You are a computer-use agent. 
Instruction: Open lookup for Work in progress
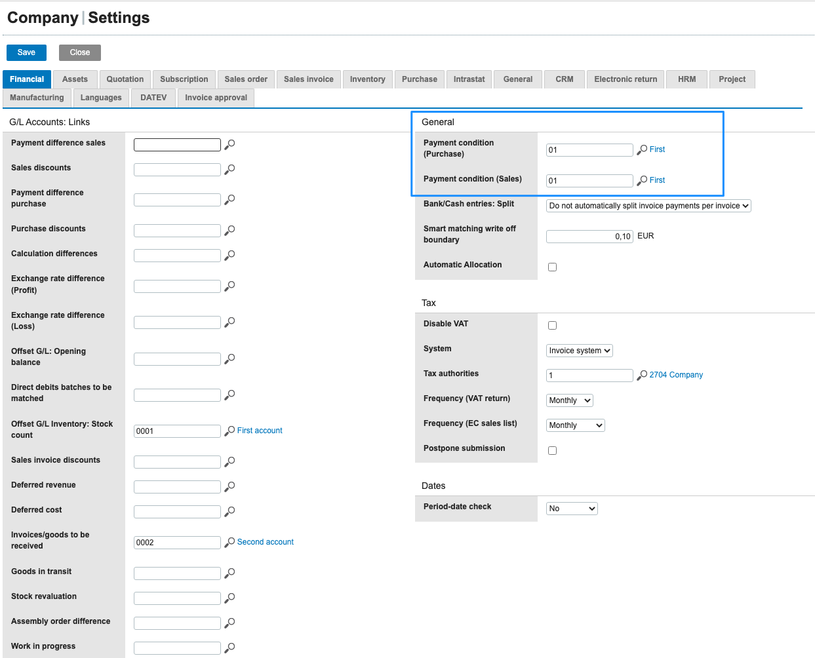pos(229,648)
